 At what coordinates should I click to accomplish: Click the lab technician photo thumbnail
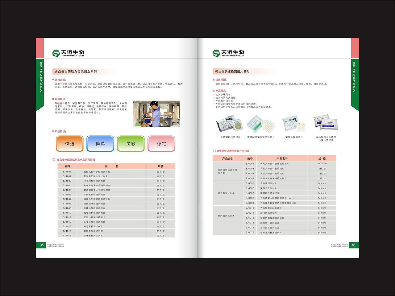tap(156, 113)
